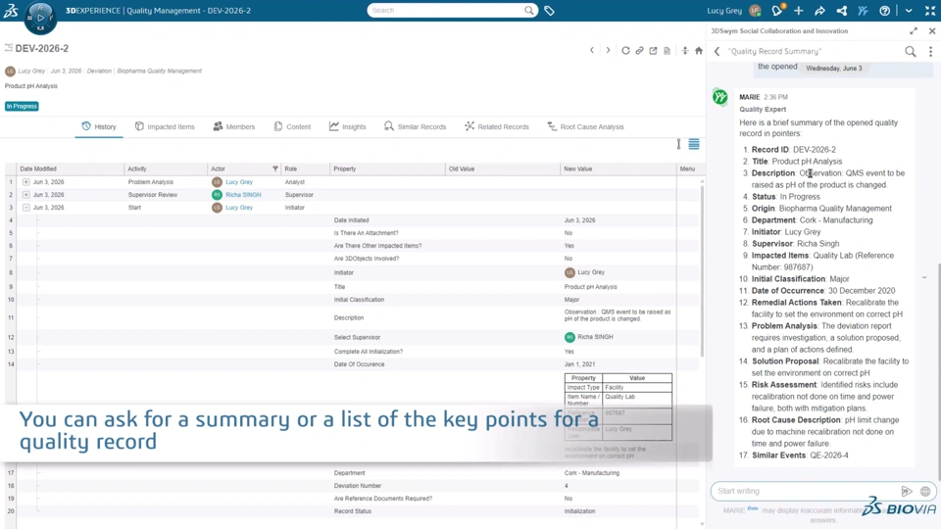Click the globe icon in message box

[925, 491]
